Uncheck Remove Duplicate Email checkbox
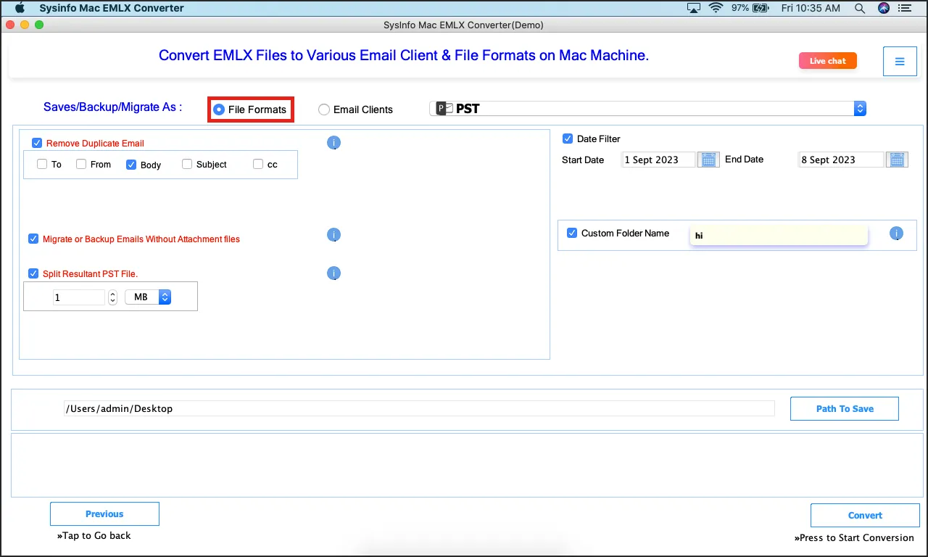This screenshot has width=928, height=557. (x=37, y=143)
